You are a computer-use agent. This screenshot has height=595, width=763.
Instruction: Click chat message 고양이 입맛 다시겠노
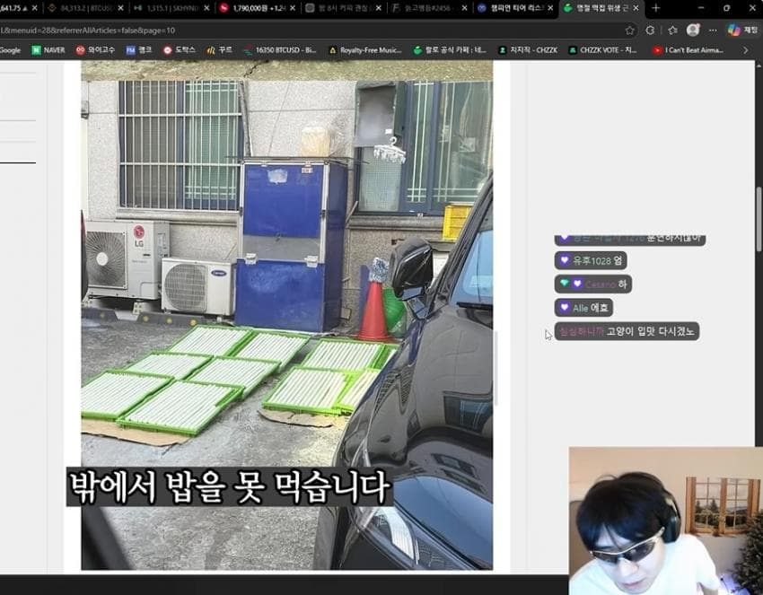[x=627, y=331]
